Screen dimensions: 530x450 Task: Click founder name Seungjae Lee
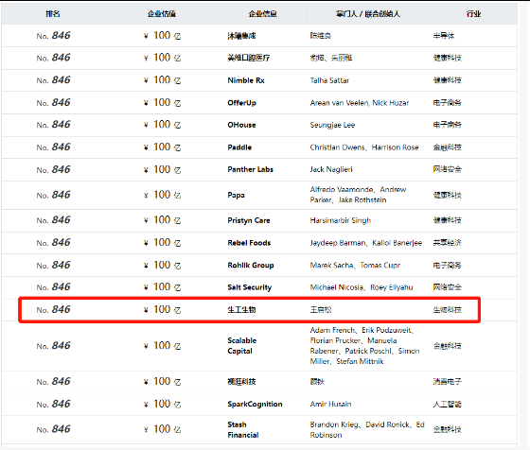332,125
